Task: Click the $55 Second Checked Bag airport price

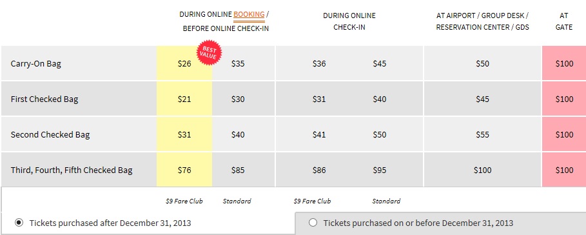Action: coord(482,135)
